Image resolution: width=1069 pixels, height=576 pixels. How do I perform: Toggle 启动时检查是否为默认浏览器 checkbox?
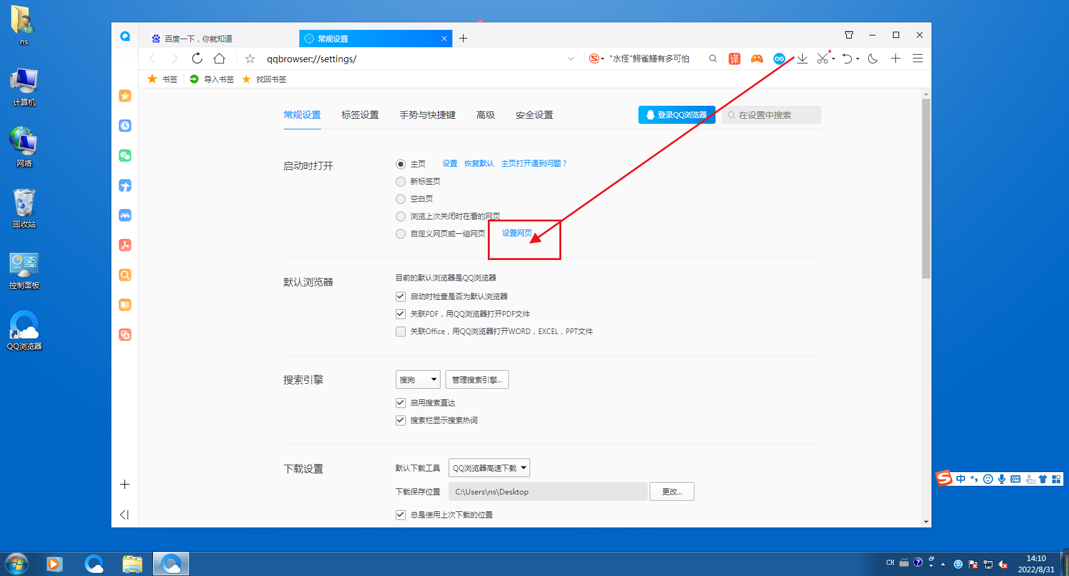click(401, 297)
